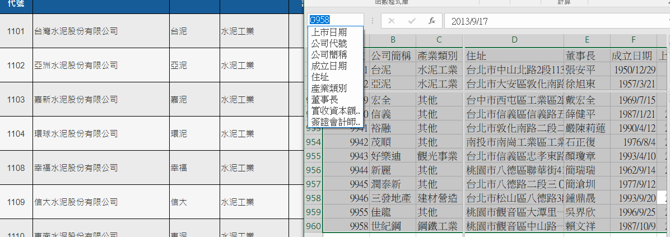Open Insert Function fx button
This screenshot has height=237, width=670.
click(x=432, y=21)
